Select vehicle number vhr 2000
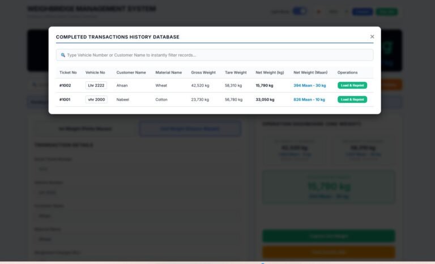 pos(96,99)
